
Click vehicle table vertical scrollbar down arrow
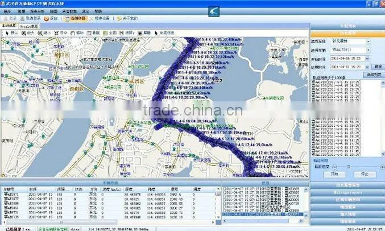218,217
